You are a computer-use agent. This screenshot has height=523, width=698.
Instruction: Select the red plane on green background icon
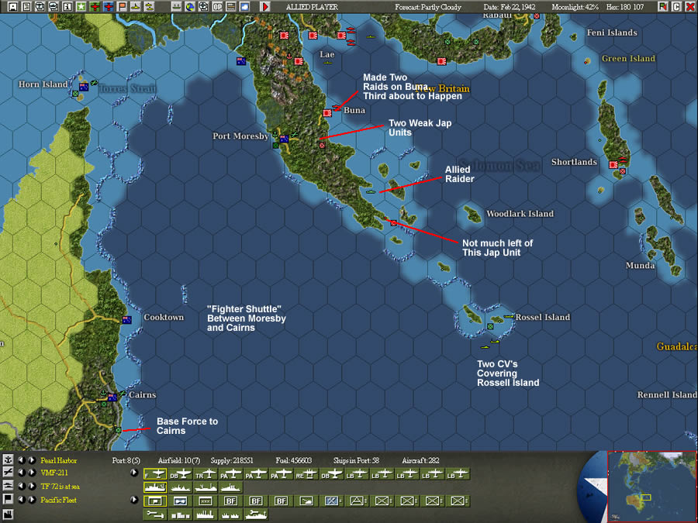[95, 7]
